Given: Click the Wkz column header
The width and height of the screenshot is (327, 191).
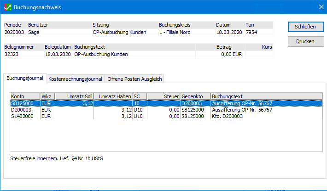Looking at the screenshot, I should tap(47, 96).
